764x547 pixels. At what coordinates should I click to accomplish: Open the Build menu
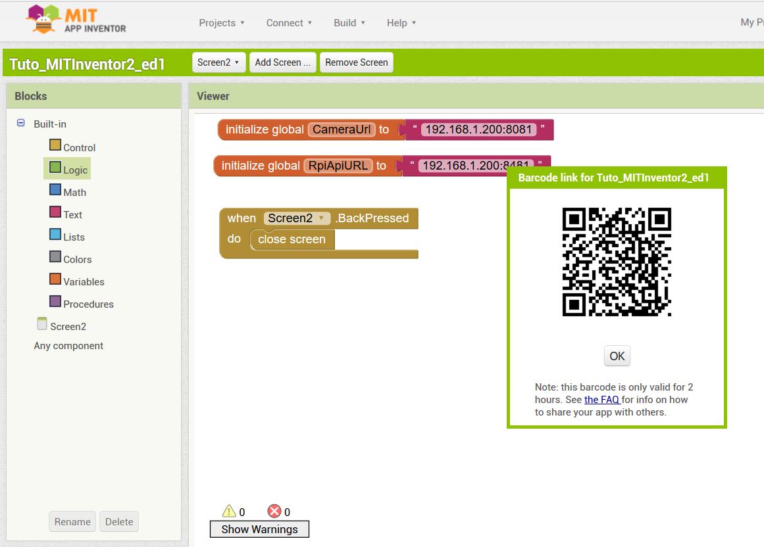(x=349, y=23)
